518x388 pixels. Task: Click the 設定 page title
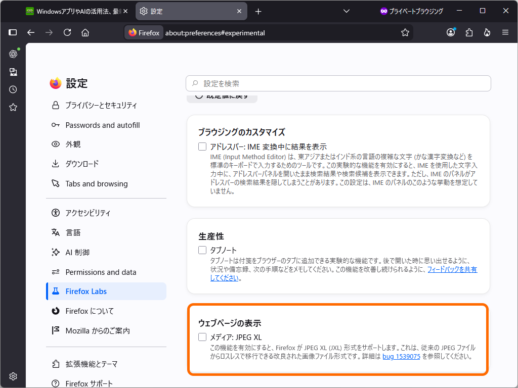(x=77, y=83)
